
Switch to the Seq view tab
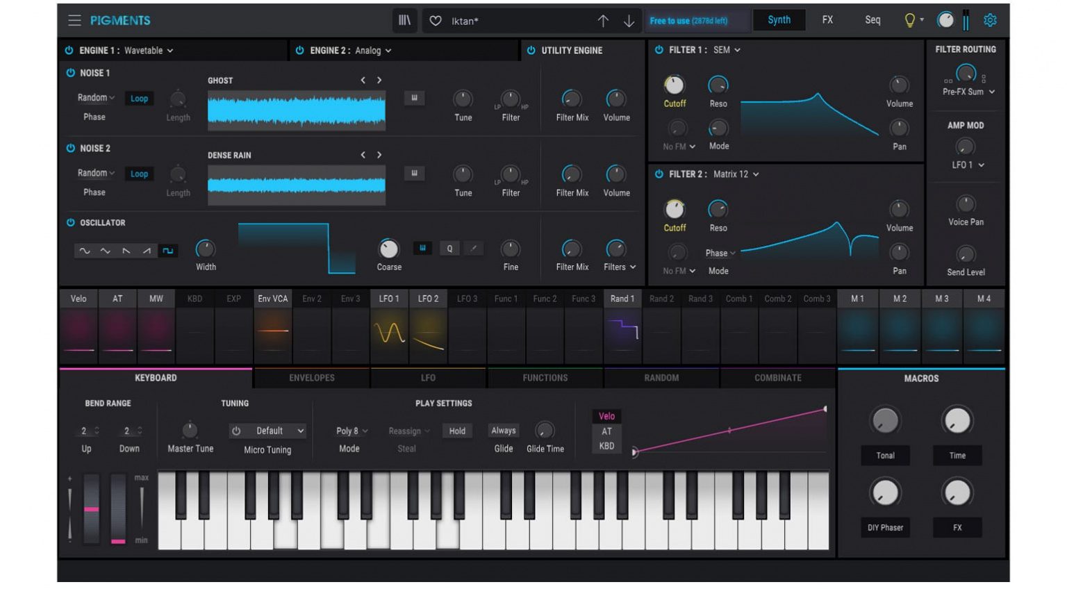coord(872,20)
